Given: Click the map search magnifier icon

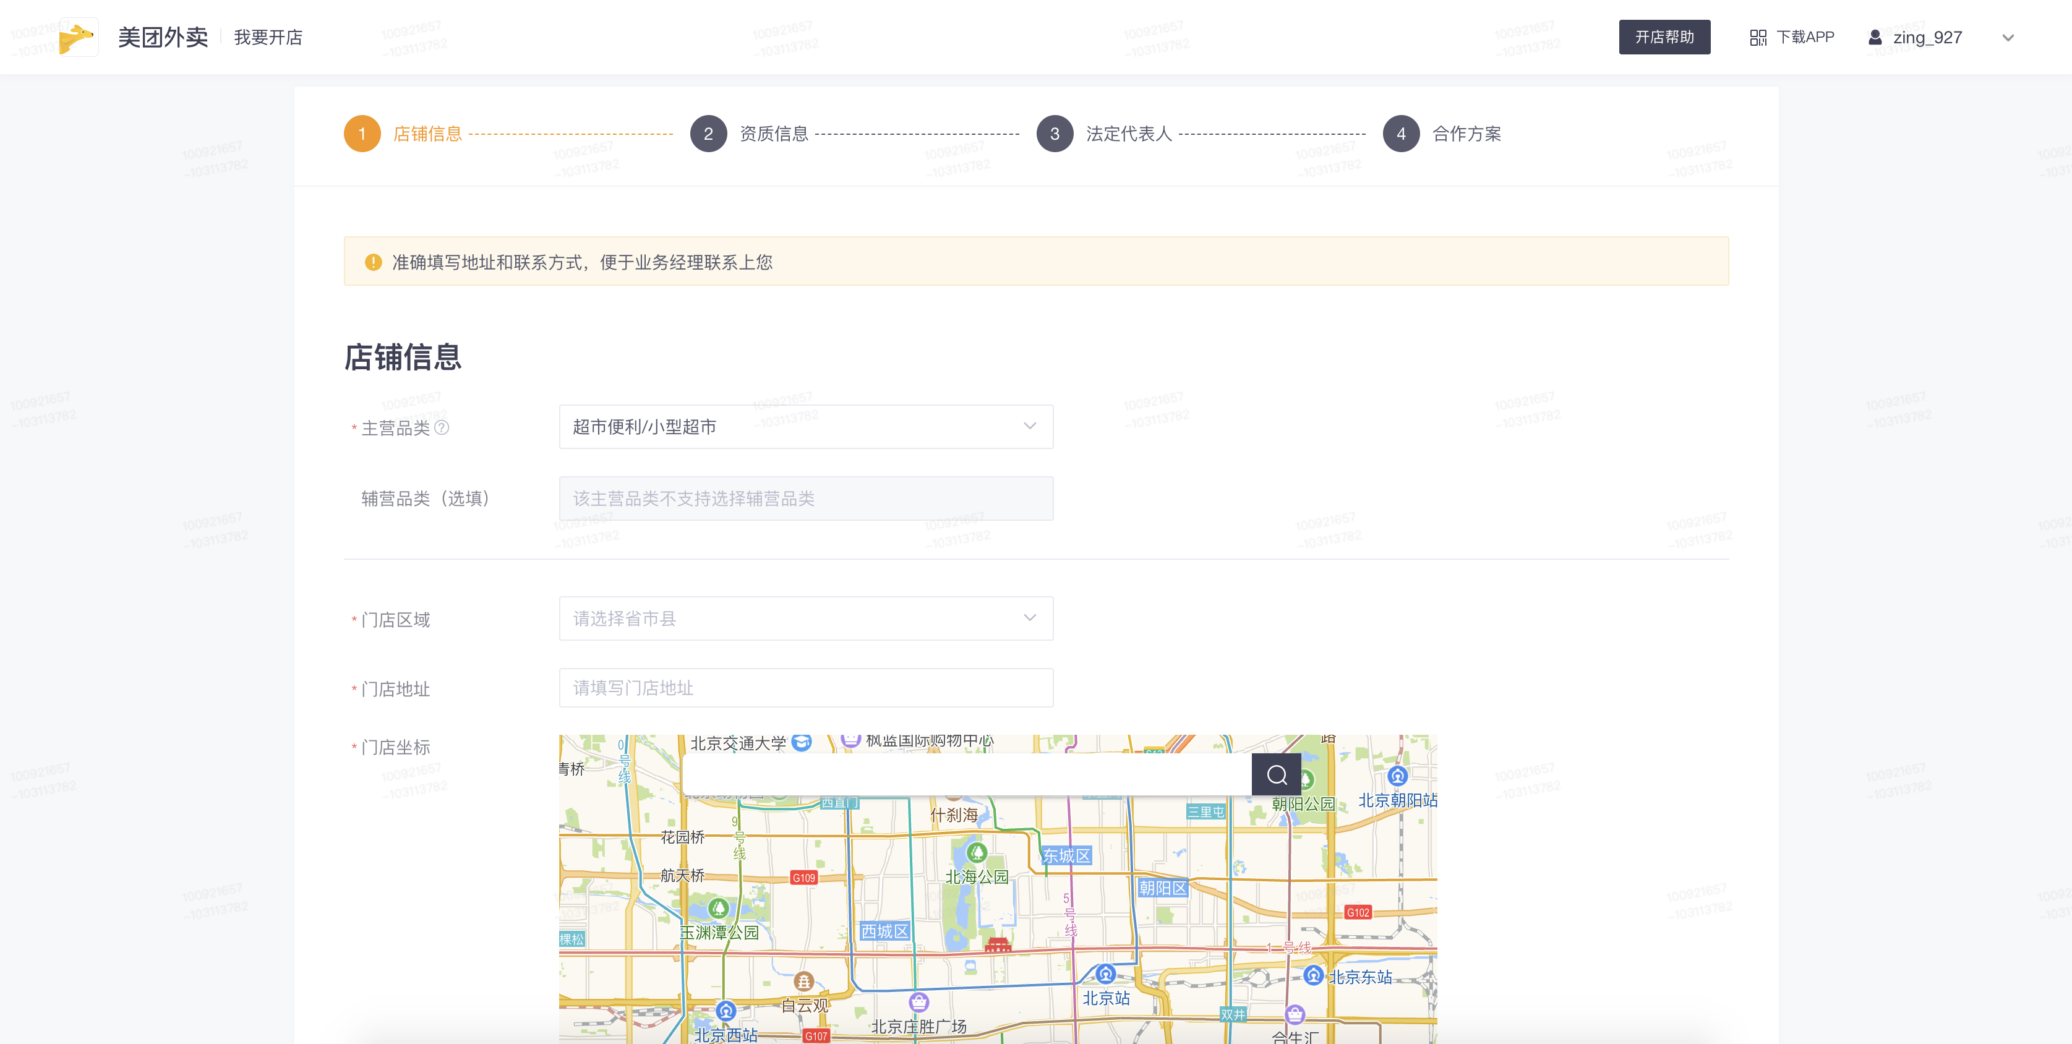Looking at the screenshot, I should (x=1277, y=774).
